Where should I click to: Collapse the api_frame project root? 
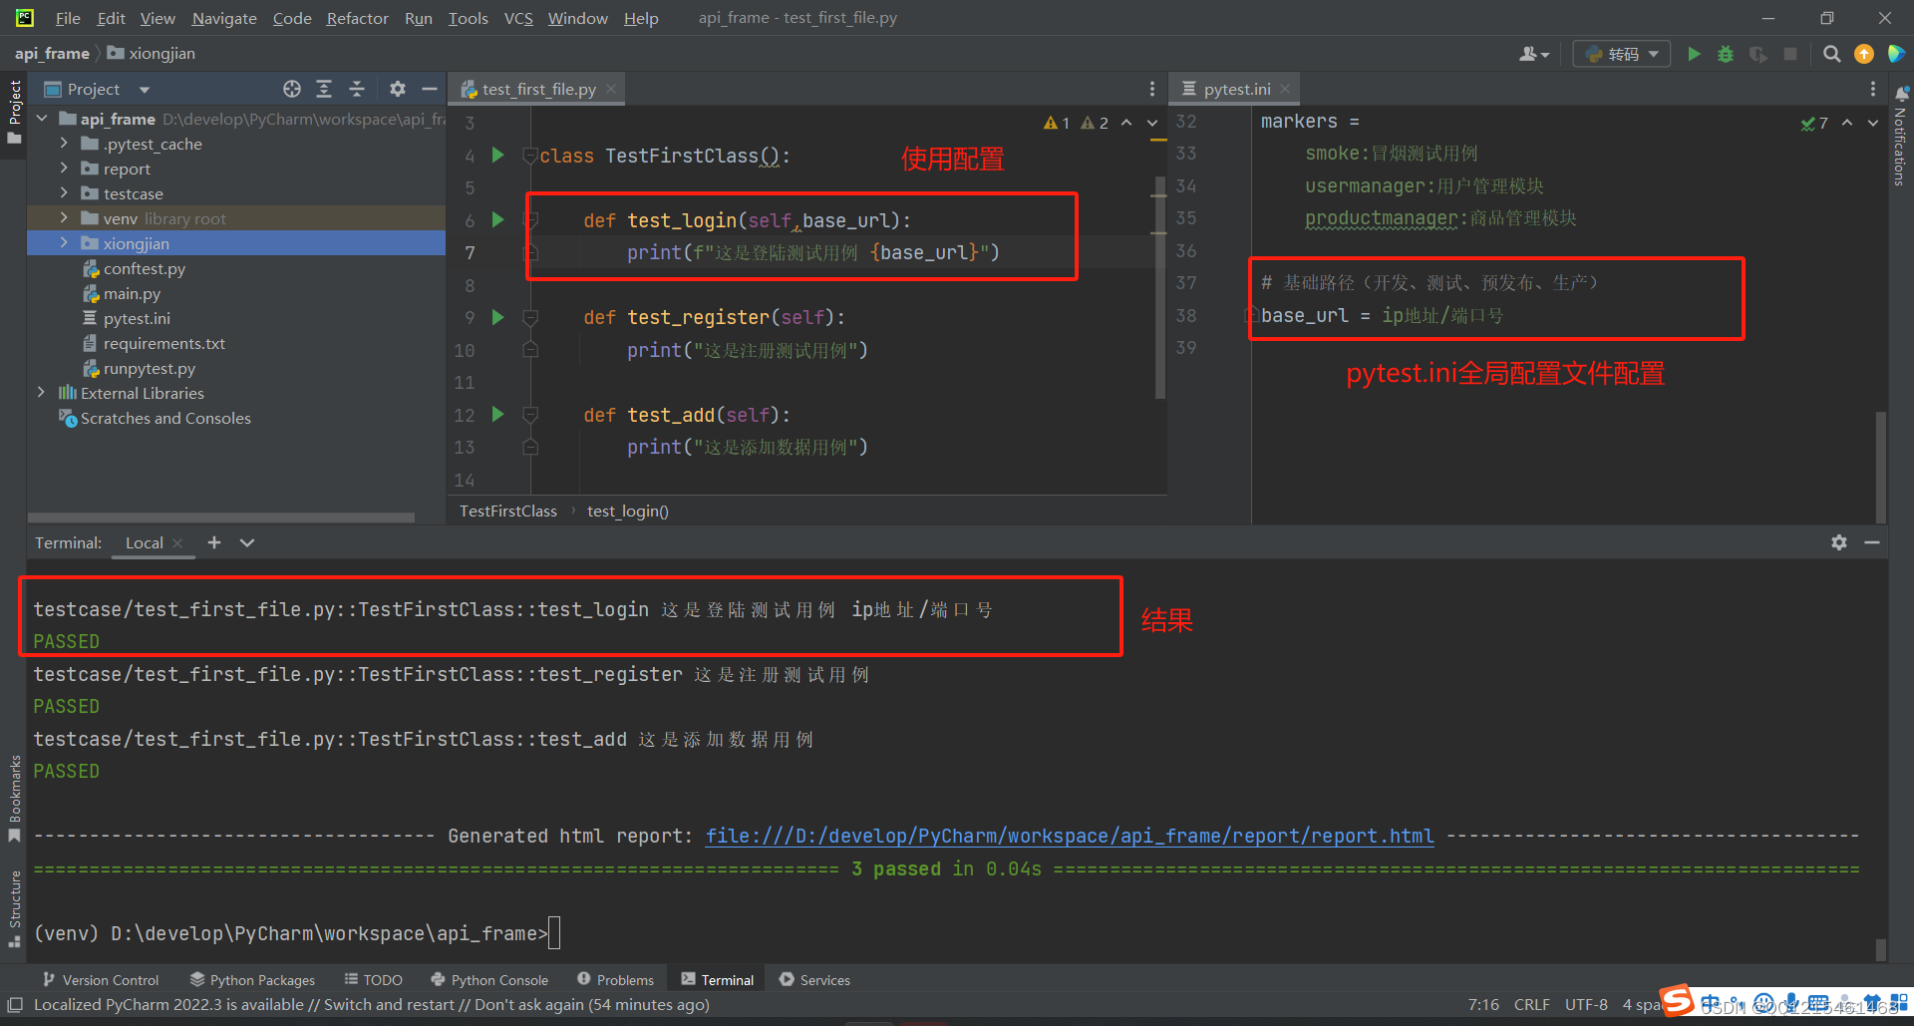pyautogui.click(x=41, y=119)
